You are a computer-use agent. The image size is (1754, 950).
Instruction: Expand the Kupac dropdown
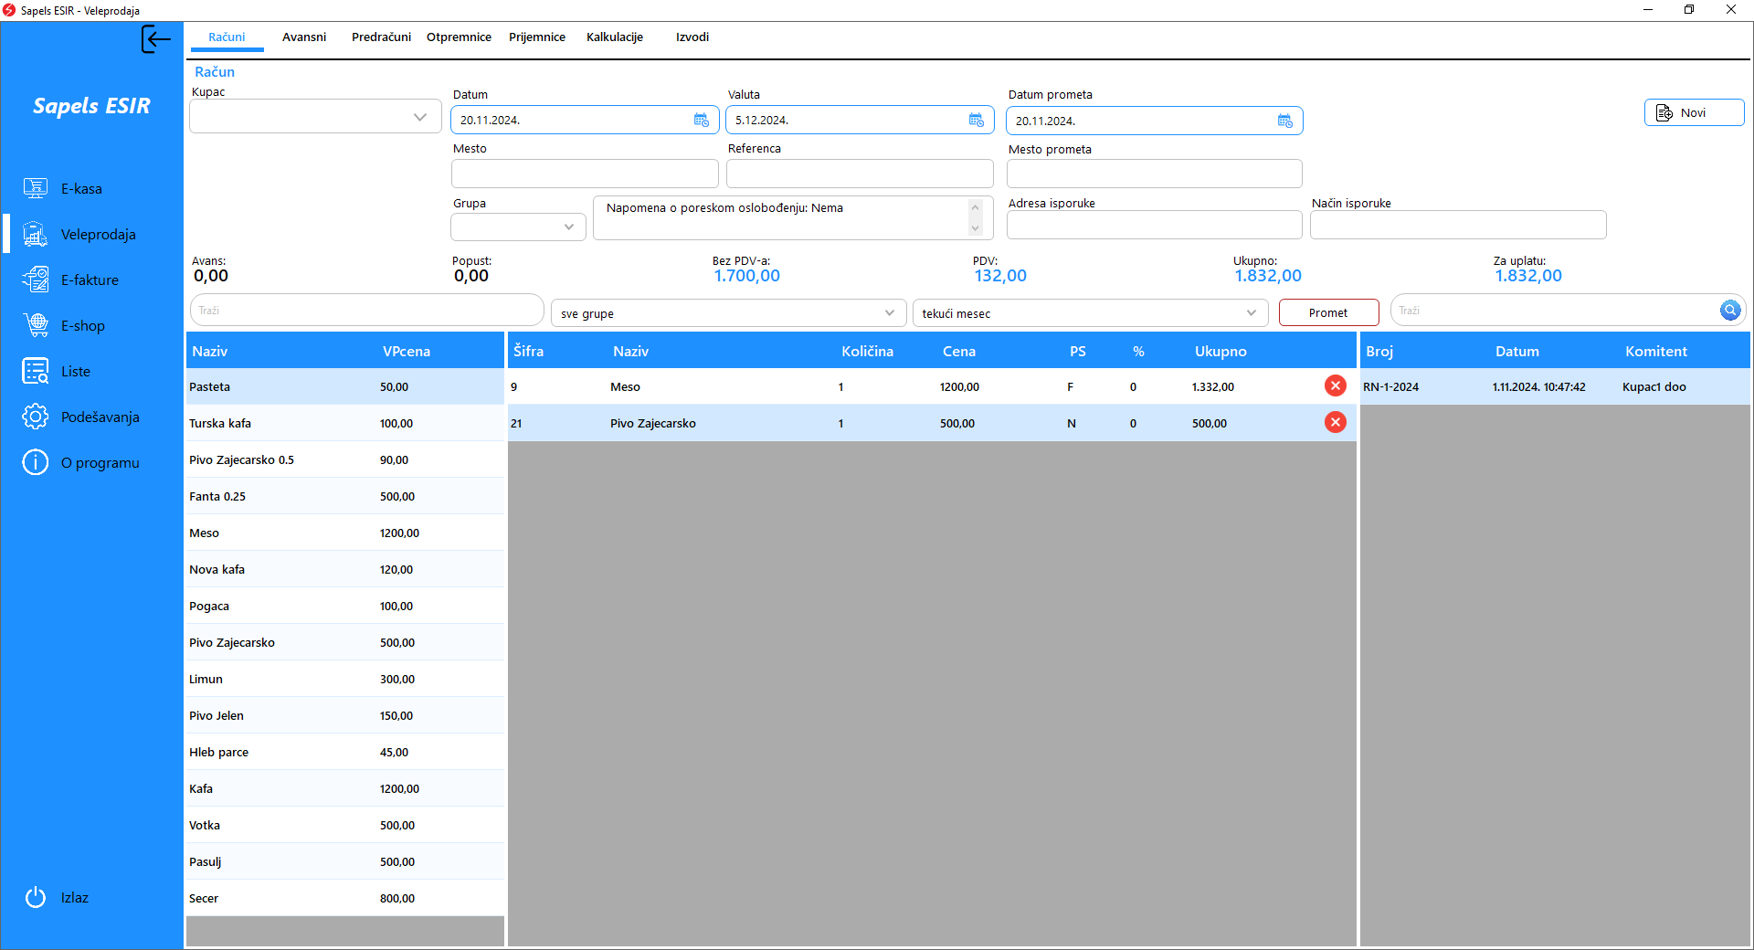(419, 117)
